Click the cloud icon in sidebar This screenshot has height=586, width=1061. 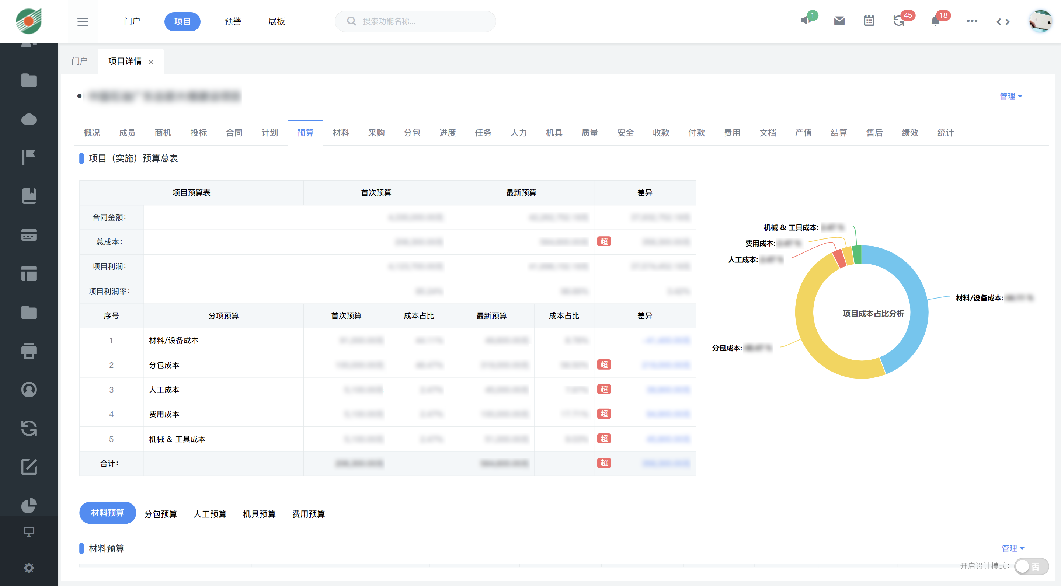(29, 119)
